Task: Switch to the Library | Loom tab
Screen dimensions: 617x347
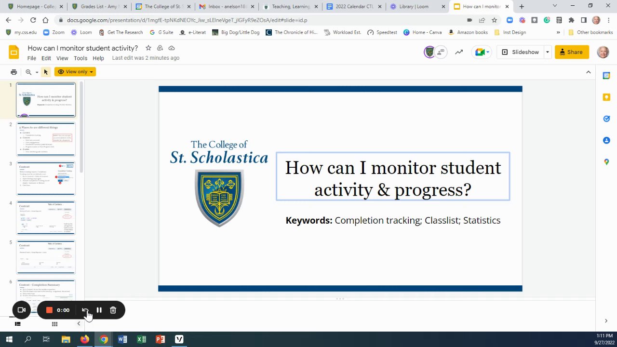Action: (x=417, y=7)
